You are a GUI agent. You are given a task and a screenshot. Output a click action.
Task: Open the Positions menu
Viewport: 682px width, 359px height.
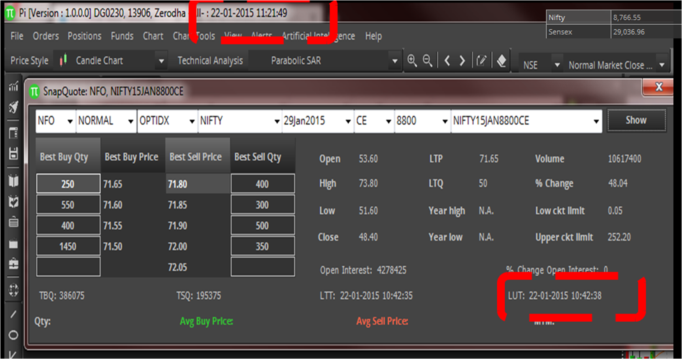point(84,36)
